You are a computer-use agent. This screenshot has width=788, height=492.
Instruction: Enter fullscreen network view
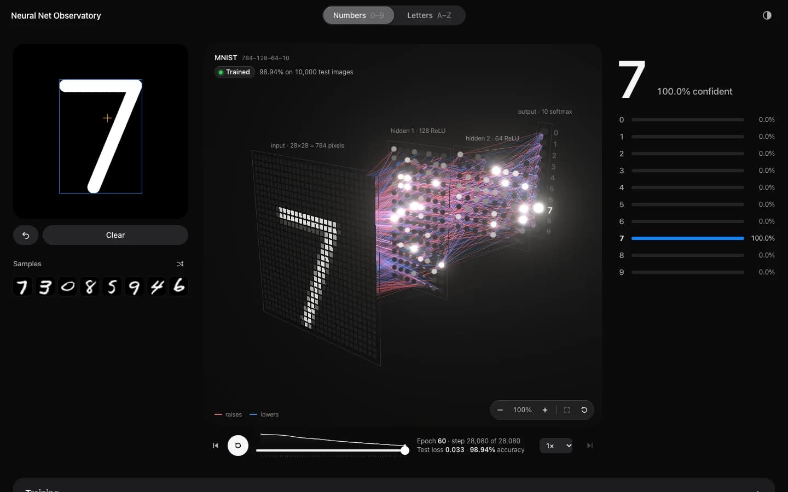(567, 410)
